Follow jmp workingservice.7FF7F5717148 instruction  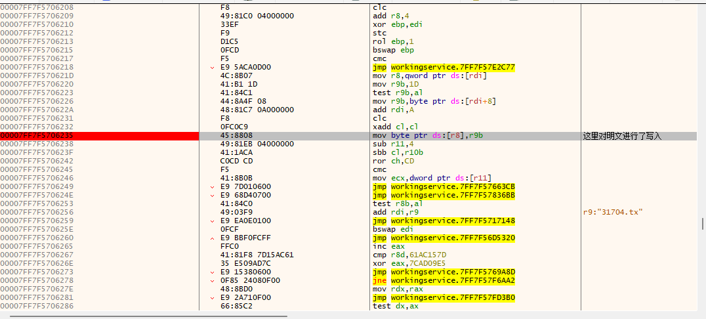[444, 221]
